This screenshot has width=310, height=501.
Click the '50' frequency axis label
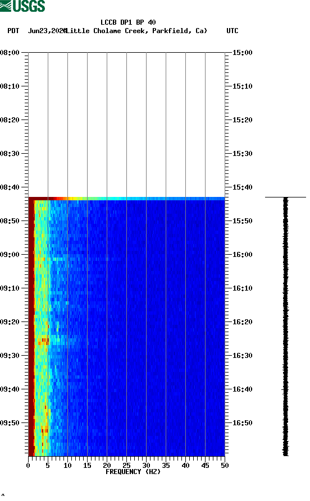[225, 466]
